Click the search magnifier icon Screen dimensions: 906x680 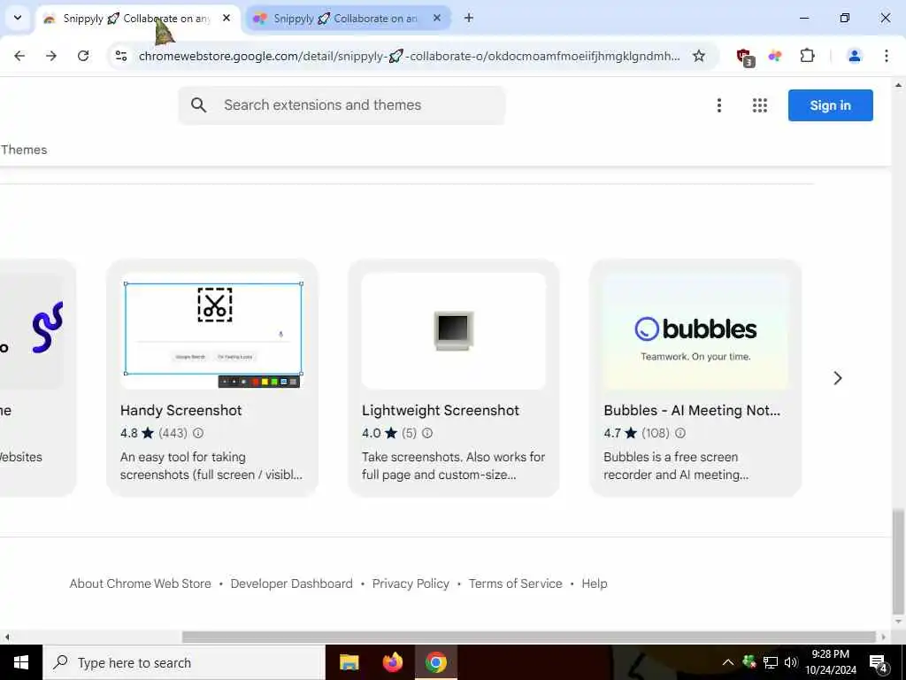(x=198, y=104)
